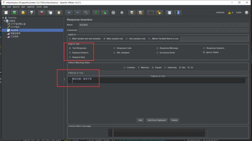
Task: Expand all with the plus icon
Action: (69, 13)
